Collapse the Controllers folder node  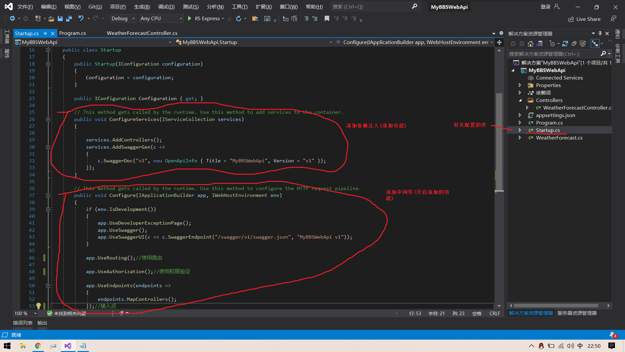click(x=520, y=100)
